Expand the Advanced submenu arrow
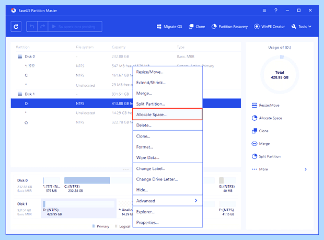The width and height of the screenshot is (324, 240). point(196,200)
